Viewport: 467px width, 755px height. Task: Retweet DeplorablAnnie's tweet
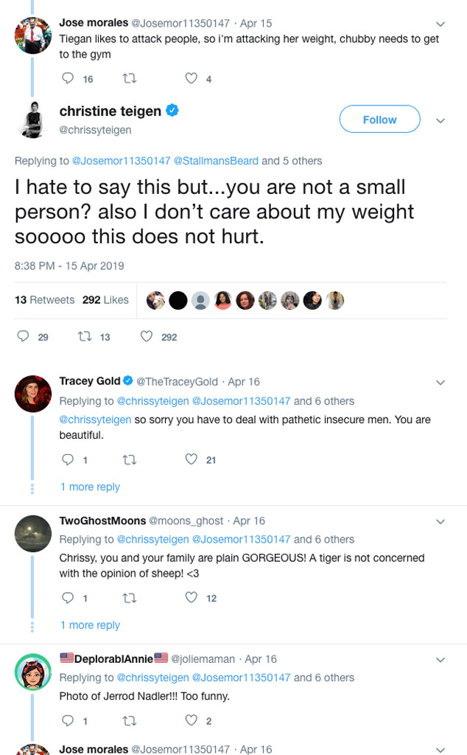point(130,720)
